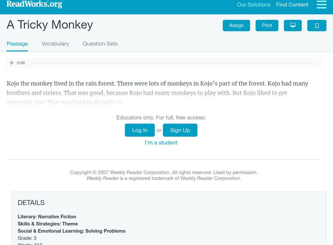The image size is (333, 245).
Task: Start audio playback with the play triangle
Action: pos(12,63)
